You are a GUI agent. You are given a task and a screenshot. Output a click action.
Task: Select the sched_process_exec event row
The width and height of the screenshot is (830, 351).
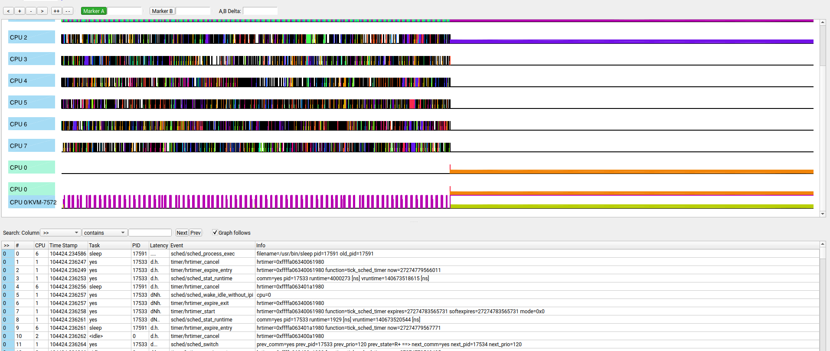(203, 254)
